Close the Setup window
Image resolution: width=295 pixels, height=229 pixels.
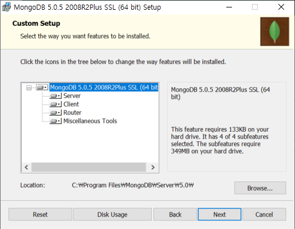pos(281,7)
